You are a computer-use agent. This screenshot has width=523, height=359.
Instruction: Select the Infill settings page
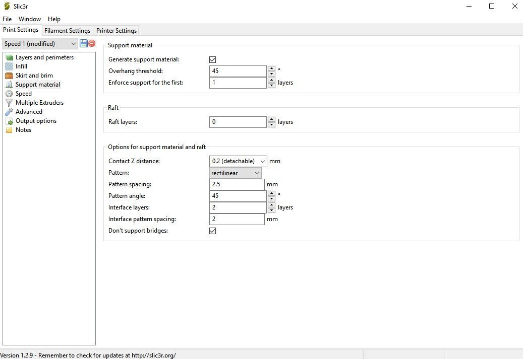21,66
